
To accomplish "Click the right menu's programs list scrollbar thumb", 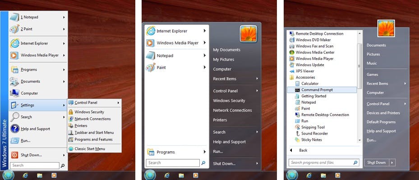I will [359, 66].
